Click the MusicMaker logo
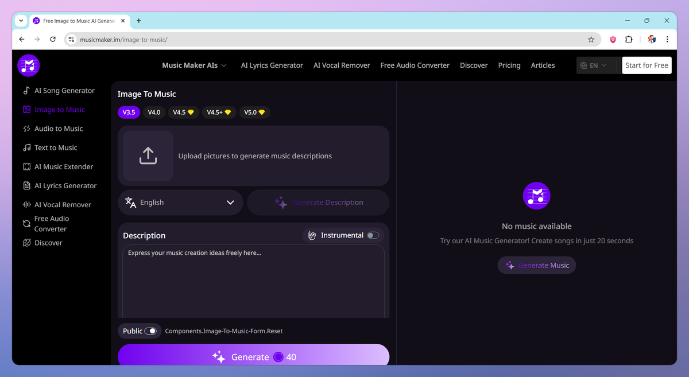Screen dimensions: 689x377 (x=29, y=65)
